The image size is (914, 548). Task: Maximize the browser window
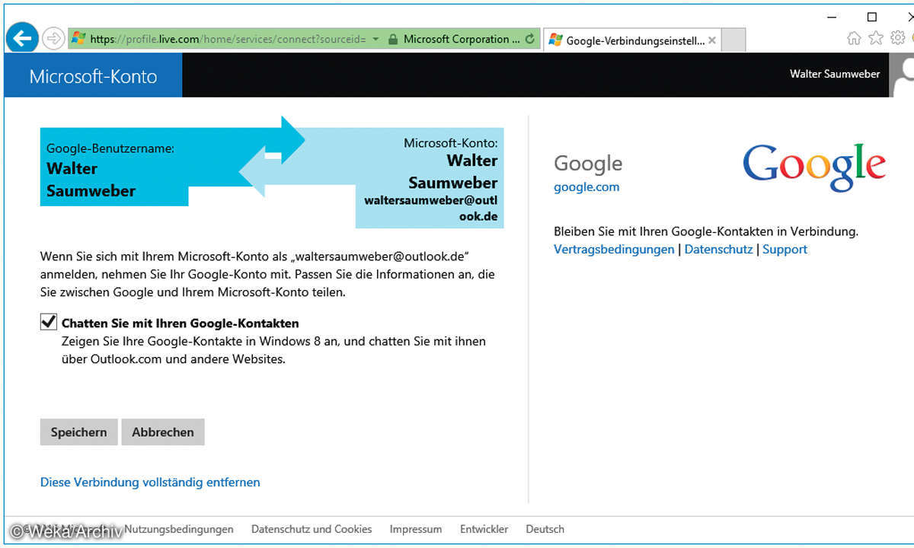[872, 17]
